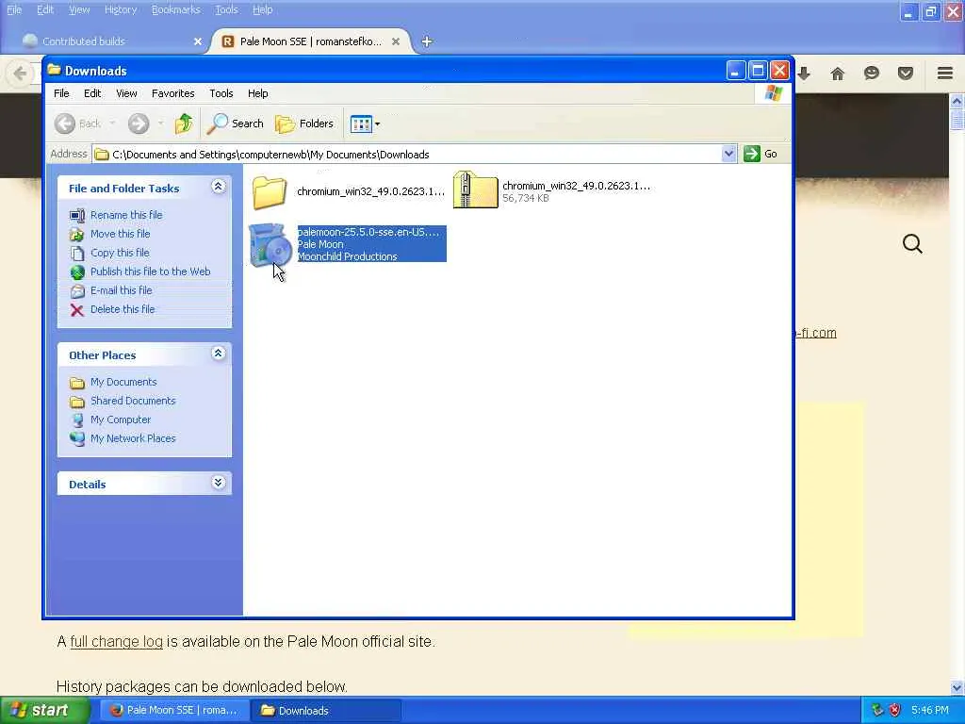Click the browser page scrollbar up arrow
The image size is (965, 724).
pyautogui.click(x=957, y=100)
